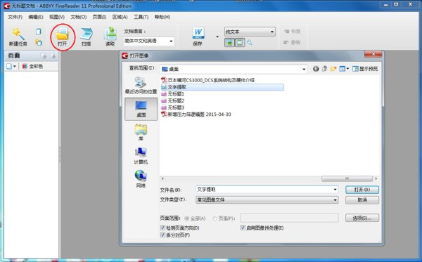Open 库 in the places sidebar
Screen dimensions: 422x262
(141, 132)
